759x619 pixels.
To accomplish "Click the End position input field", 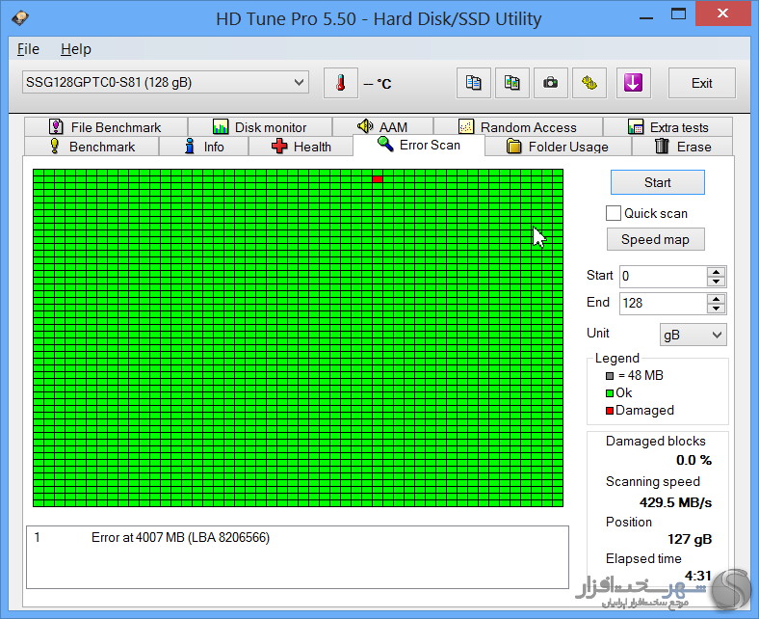I will coord(662,303).
